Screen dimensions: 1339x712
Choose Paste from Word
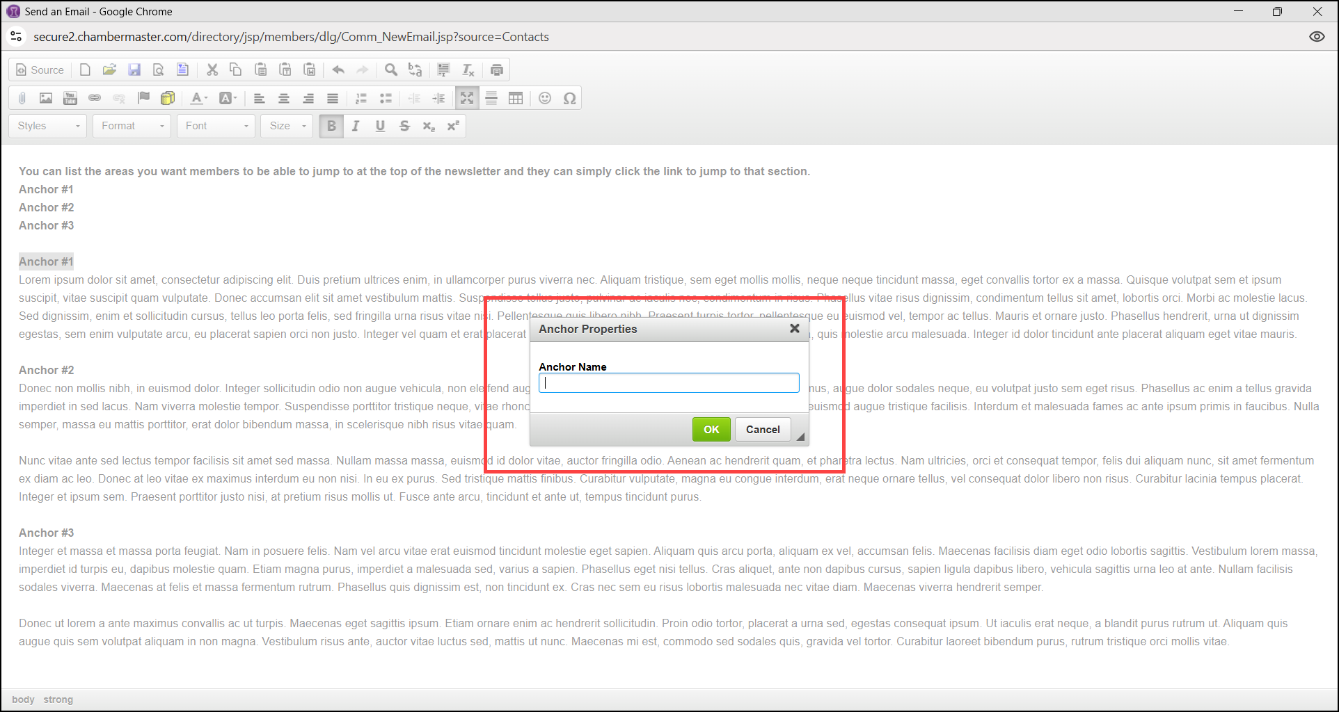(310, 70)
